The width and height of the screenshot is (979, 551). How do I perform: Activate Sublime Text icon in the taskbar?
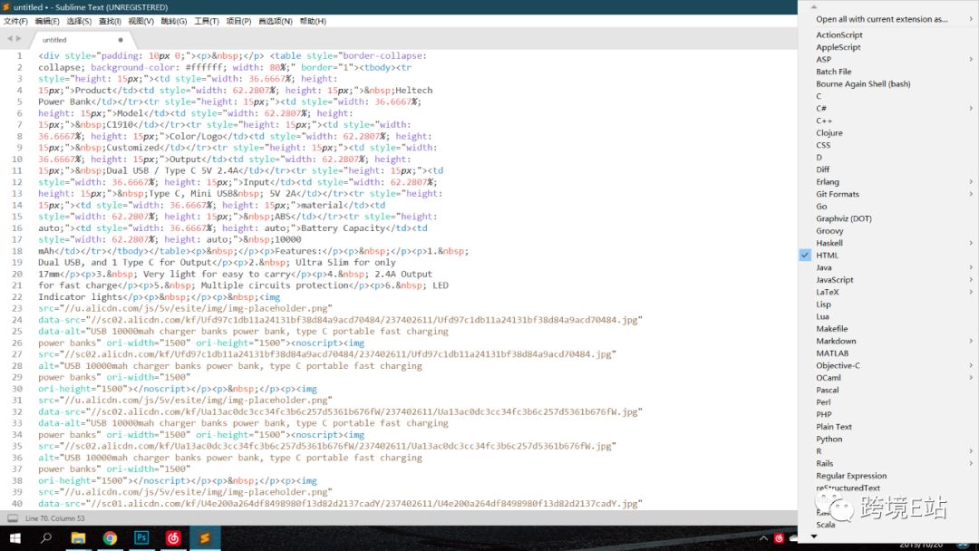(x=205, y=538)
